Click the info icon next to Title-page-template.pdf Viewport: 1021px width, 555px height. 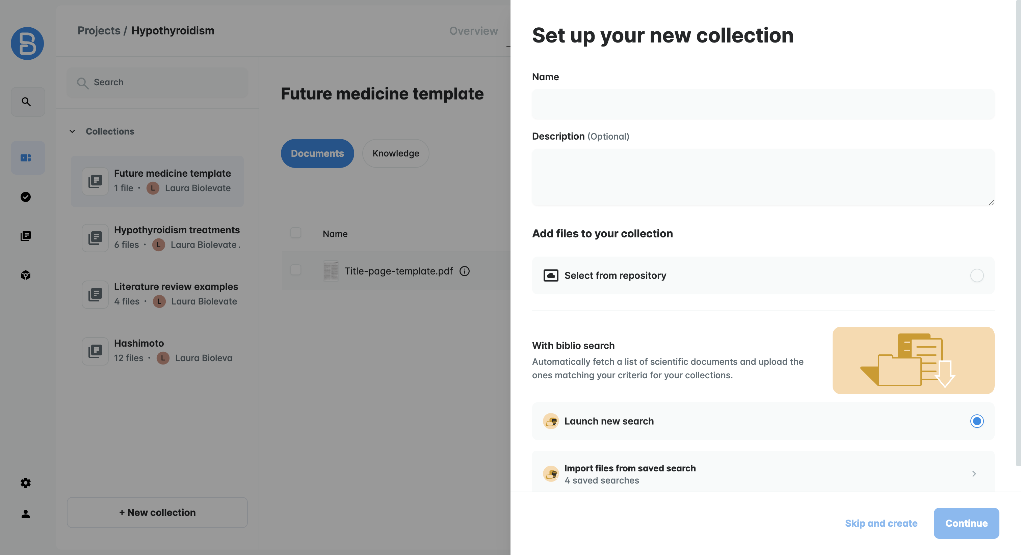point(465,271)
